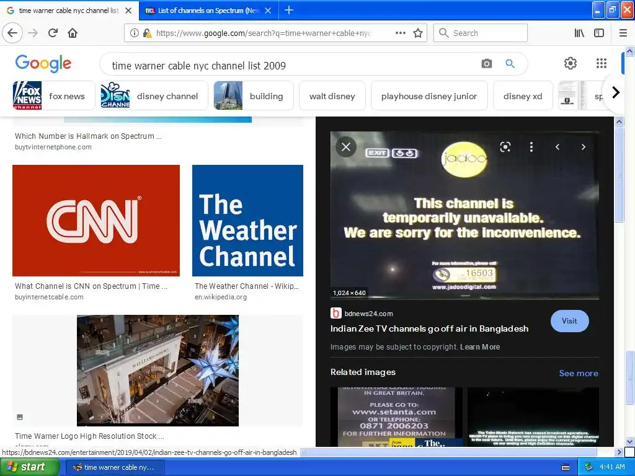
Task: Open The Weather Channel - Wikip... caption
Action: click(x=247, y=286)
